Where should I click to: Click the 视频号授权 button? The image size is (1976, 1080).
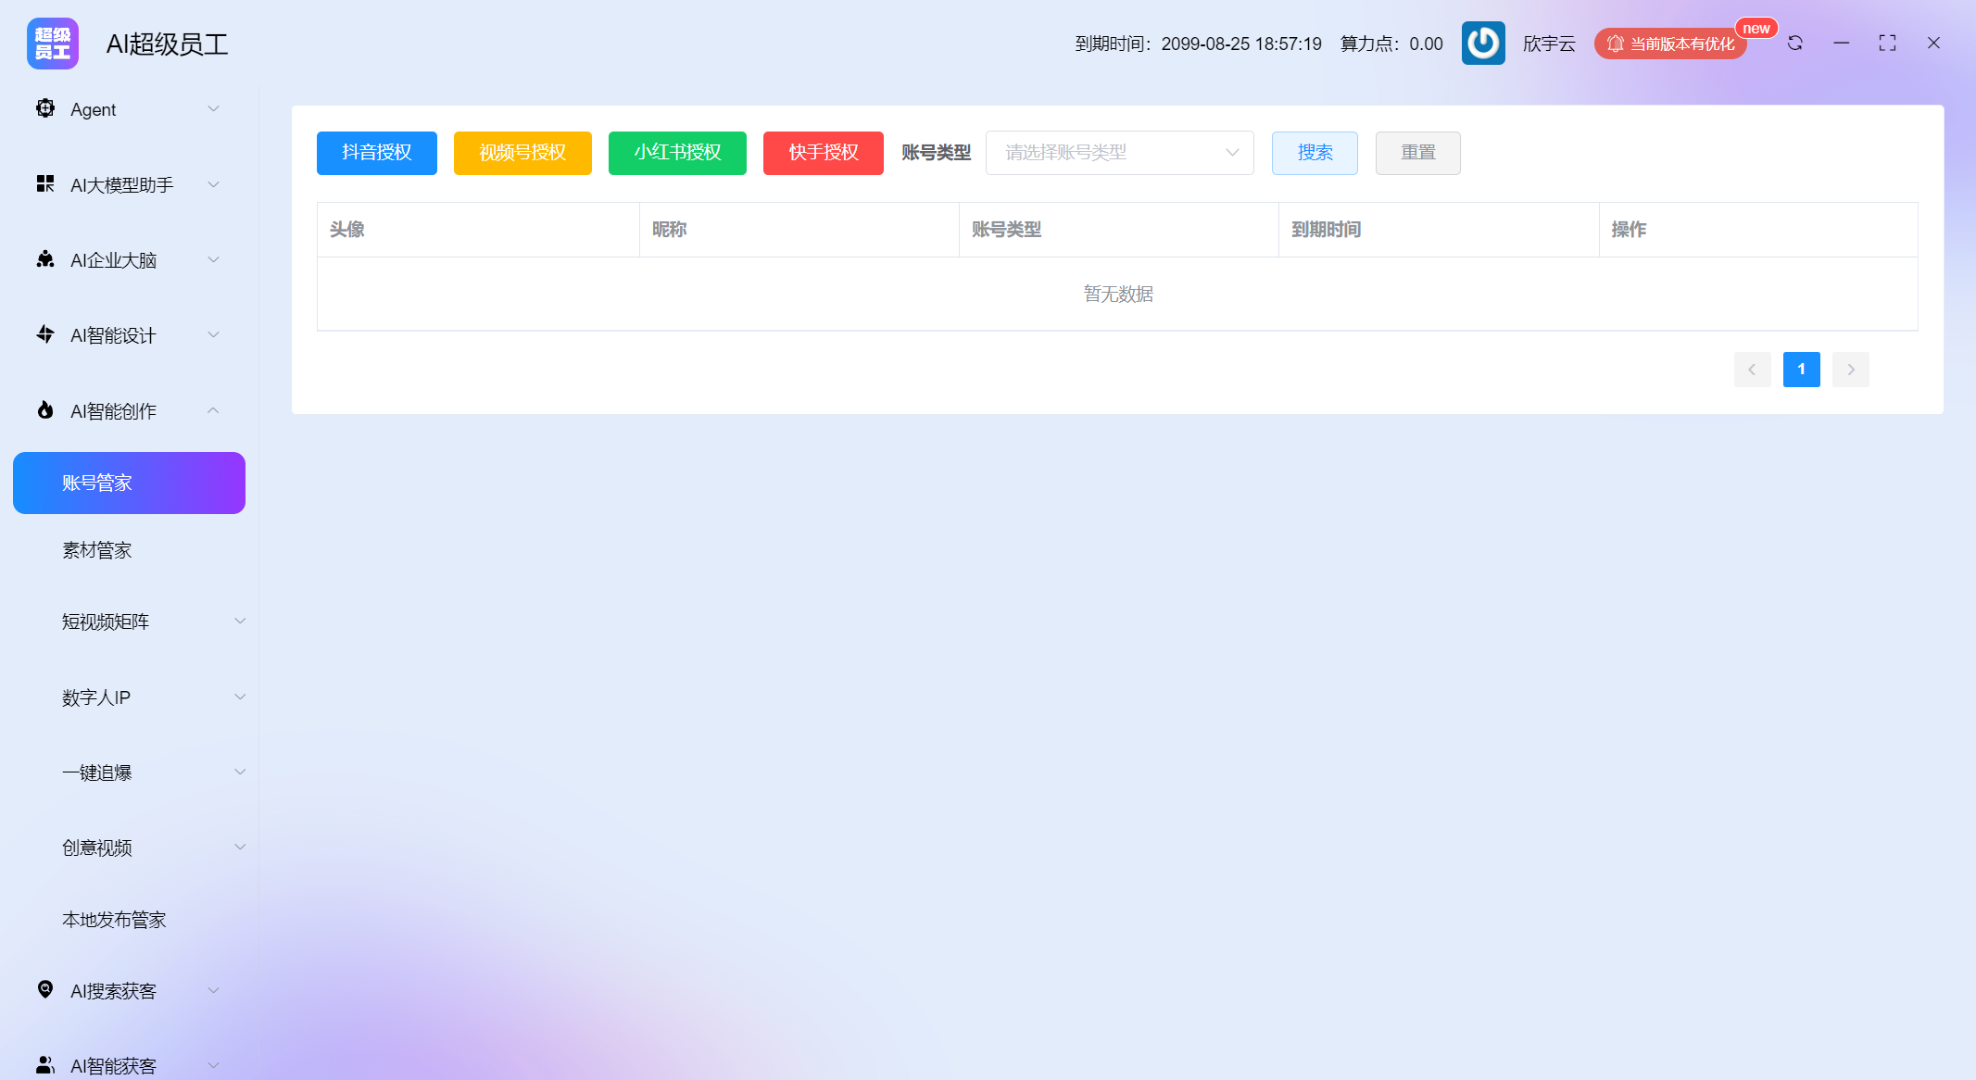[x=522, y=153]
